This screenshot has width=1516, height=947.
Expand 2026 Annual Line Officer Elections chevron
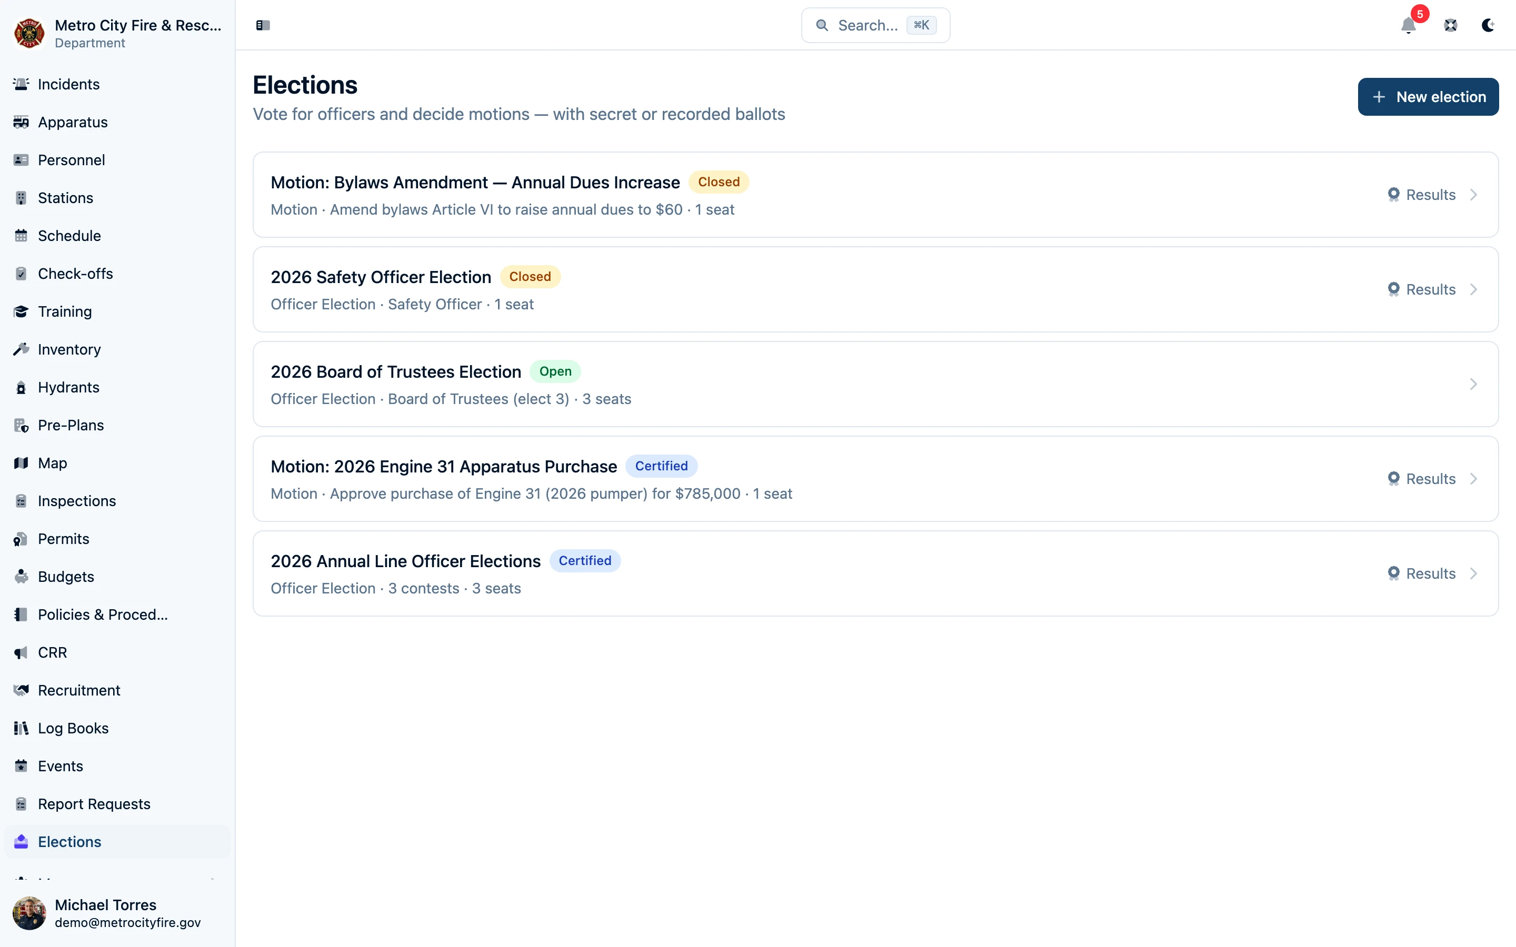pos(1473,573)
